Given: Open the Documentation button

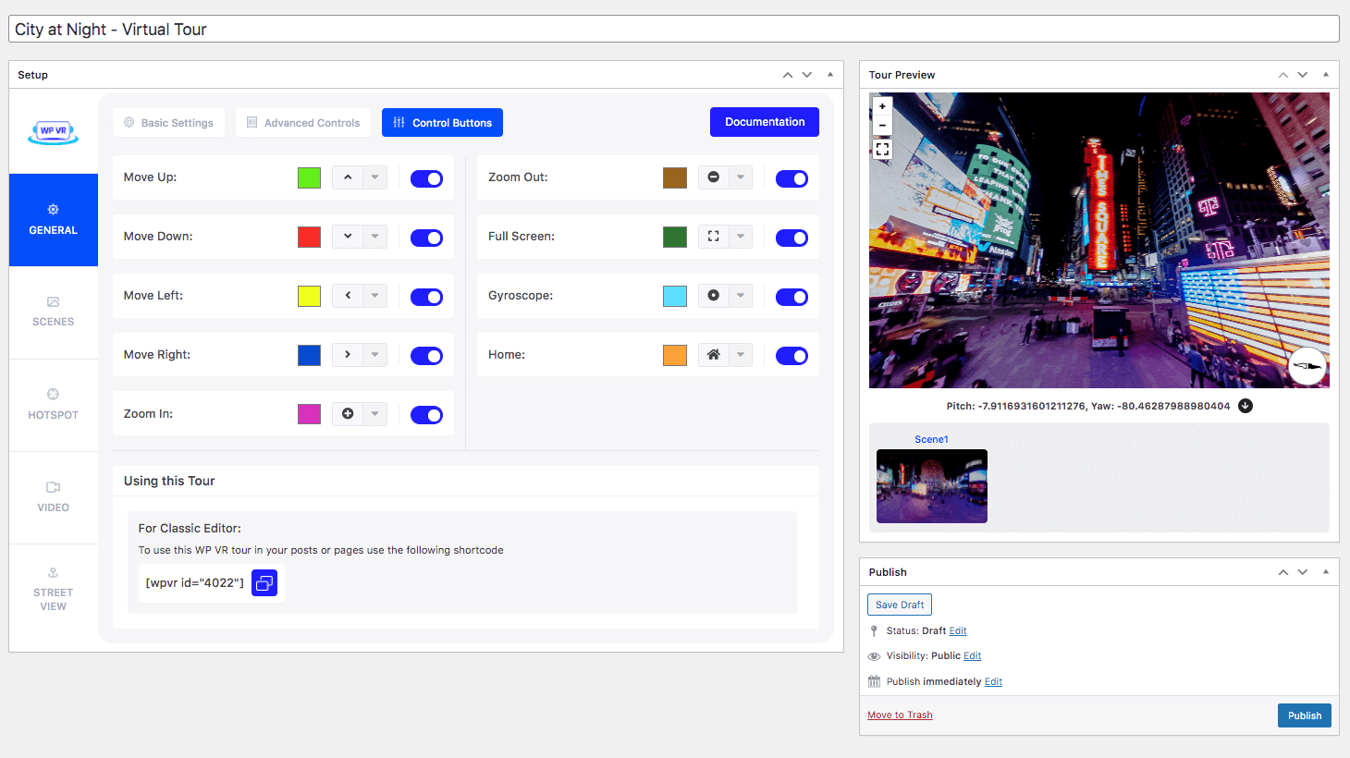Looking at the screenshot, I should click(765, 122).
